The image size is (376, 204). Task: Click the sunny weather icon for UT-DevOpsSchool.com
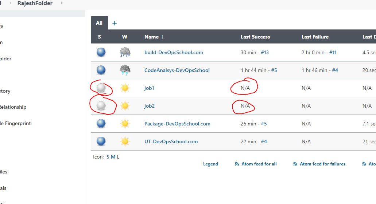[125, 141]
